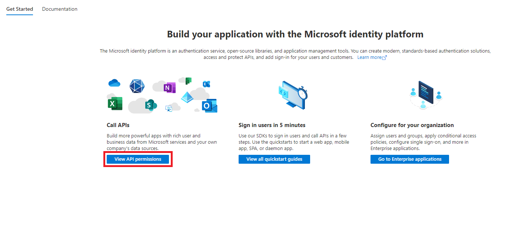
Task: Switch to the Documentation tab
Action: [x=60, y=9]
